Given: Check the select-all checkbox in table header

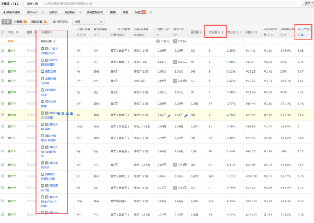Looking at the screenshot, I should pos(3,32).
